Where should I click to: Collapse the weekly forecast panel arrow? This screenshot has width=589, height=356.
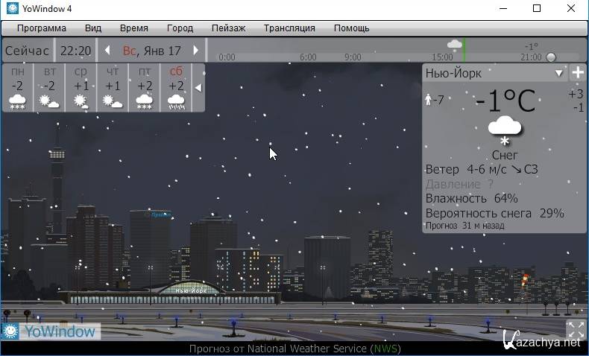point(198,87)
